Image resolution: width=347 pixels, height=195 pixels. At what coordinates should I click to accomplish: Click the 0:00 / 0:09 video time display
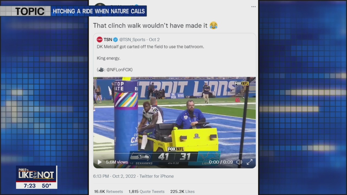[x=221, y=162]
